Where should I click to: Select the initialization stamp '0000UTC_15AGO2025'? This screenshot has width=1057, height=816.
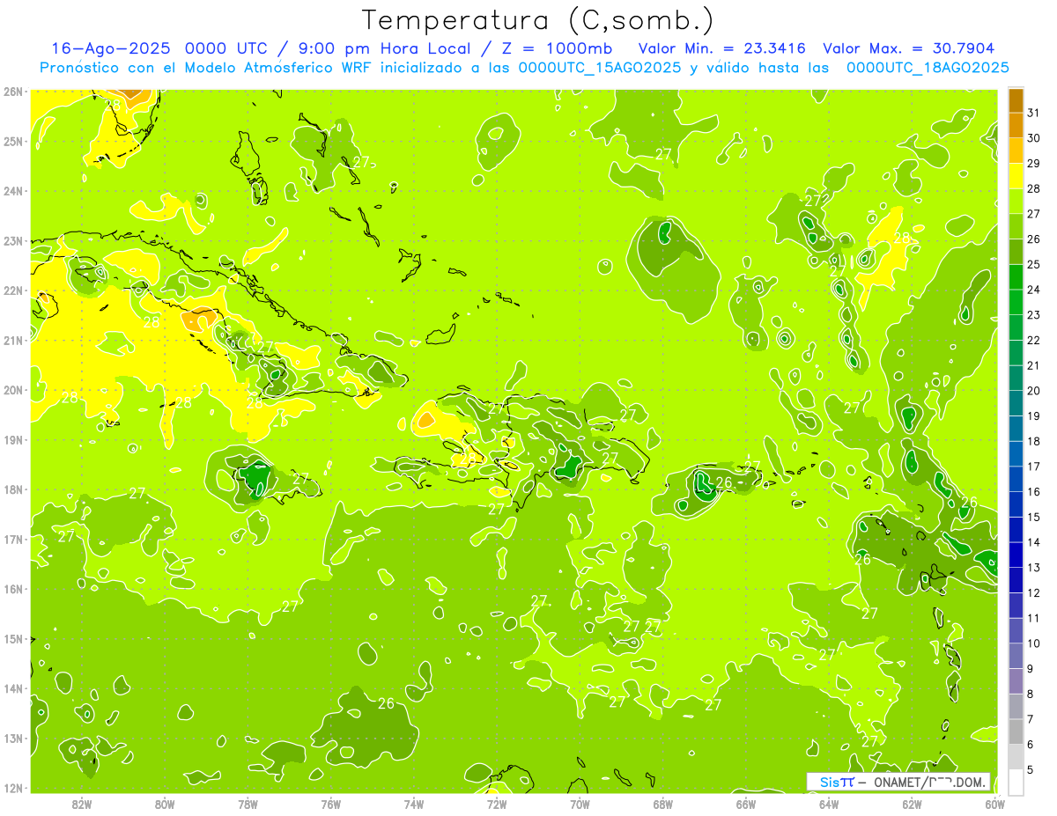[x=600, y=68]
